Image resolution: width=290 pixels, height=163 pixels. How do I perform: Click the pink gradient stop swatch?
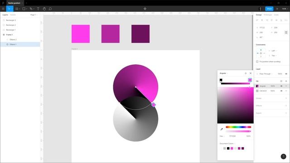click(250, 80)
